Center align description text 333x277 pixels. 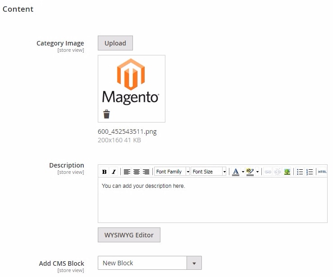tap(137, 172)
